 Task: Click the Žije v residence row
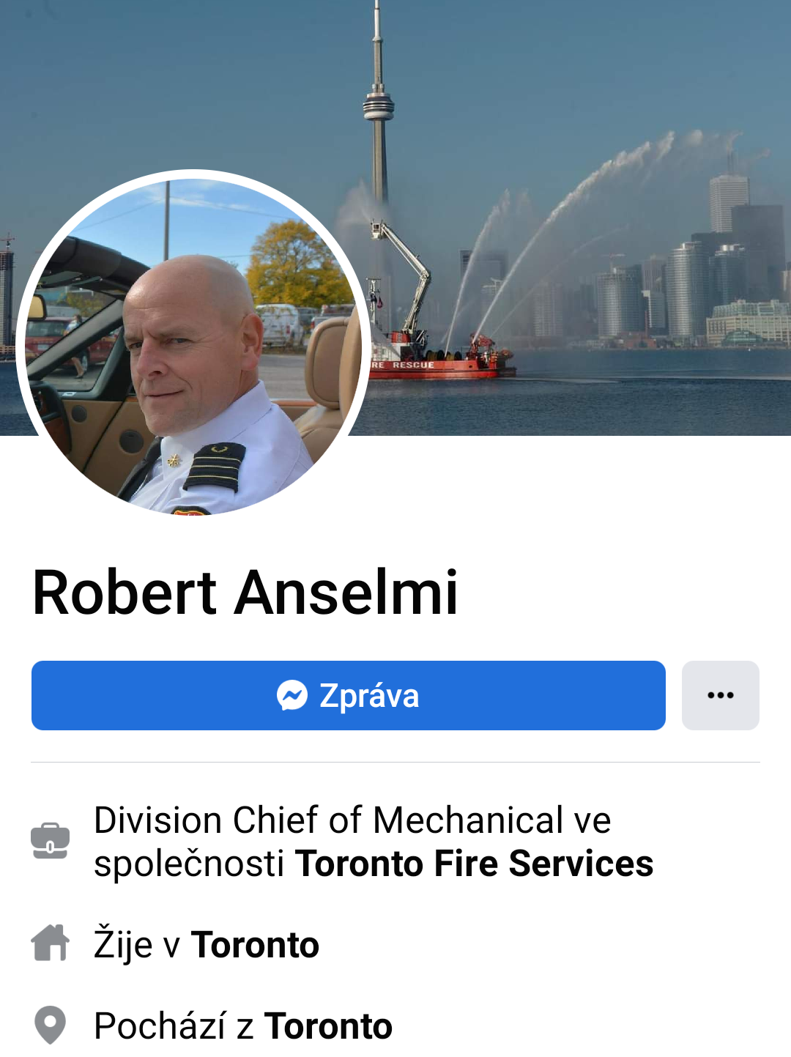(x=207, y=944)
